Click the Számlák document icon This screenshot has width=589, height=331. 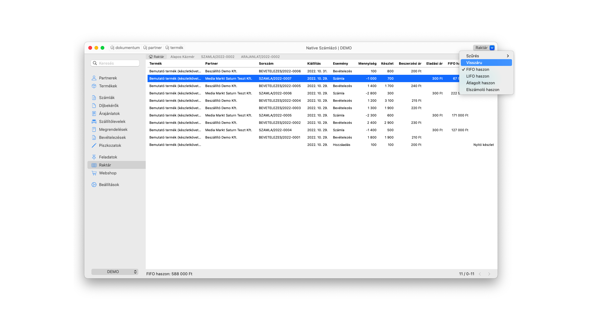(94, 98)
